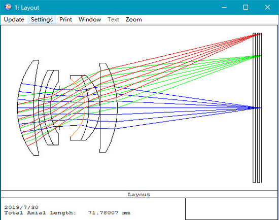Maximize the Layout window

coord(246,7)
